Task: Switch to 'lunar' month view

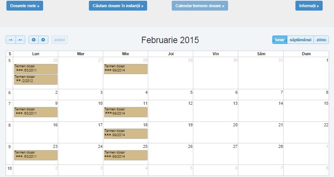Action: tap(280, 40)
